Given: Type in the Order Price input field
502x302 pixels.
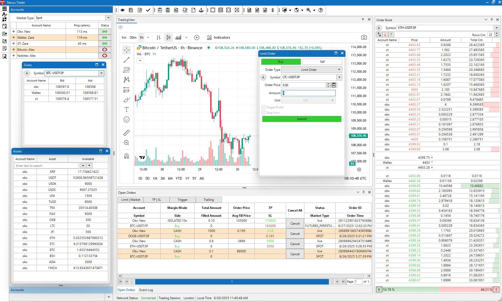Looking at the screenshot, I should (x=303, y=85).
